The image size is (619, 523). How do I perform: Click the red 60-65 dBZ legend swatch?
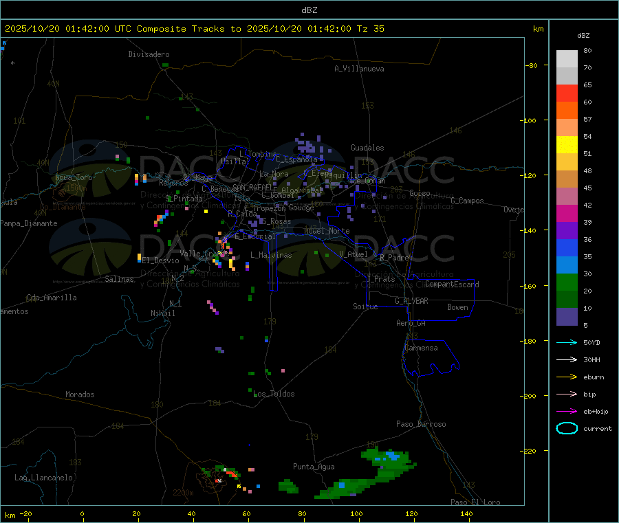567,93
